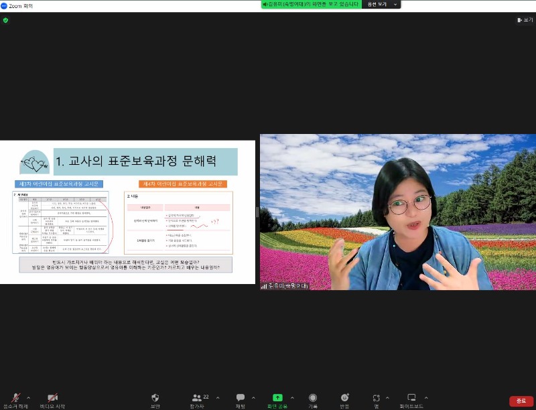Open the Whiteboard (화이트보드) tool
The width and height of the screenshot is (536, 410).
click(x=411, y=398)
